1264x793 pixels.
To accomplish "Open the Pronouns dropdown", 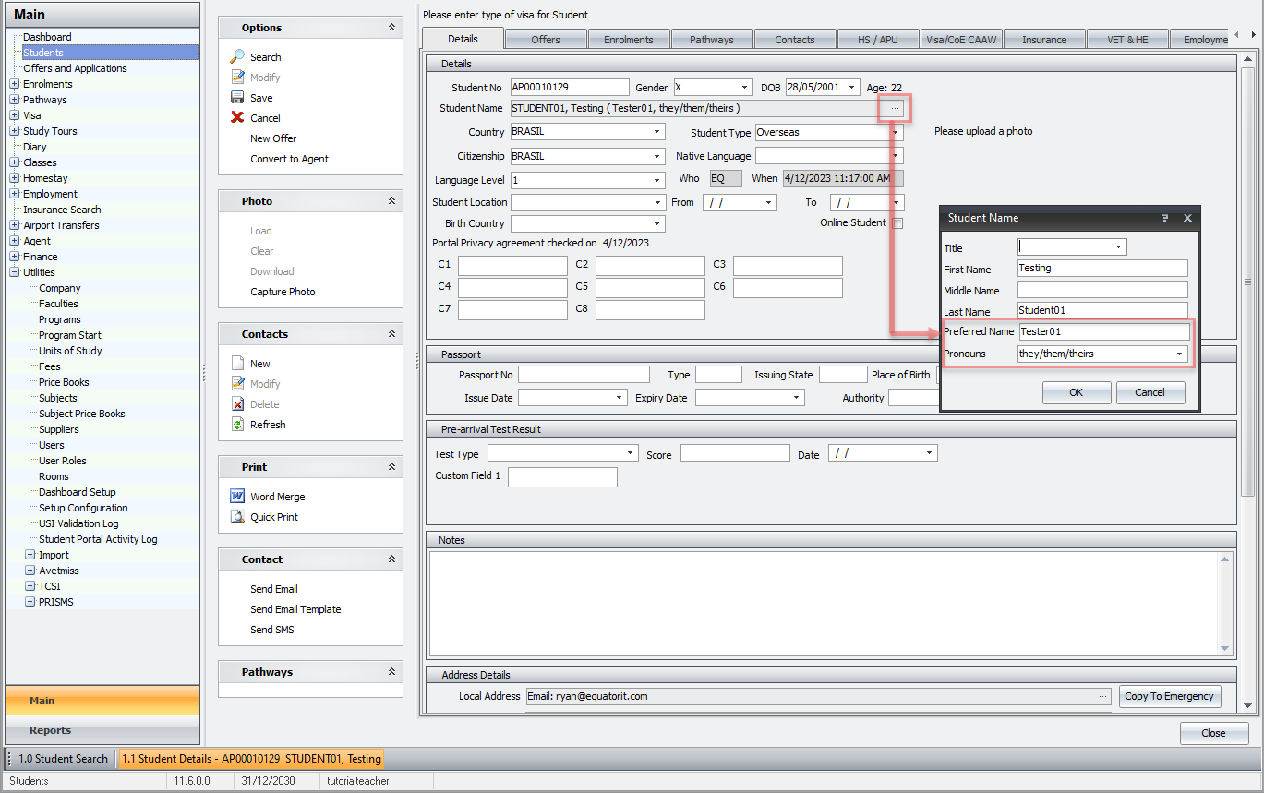I will coord(1179,354).
